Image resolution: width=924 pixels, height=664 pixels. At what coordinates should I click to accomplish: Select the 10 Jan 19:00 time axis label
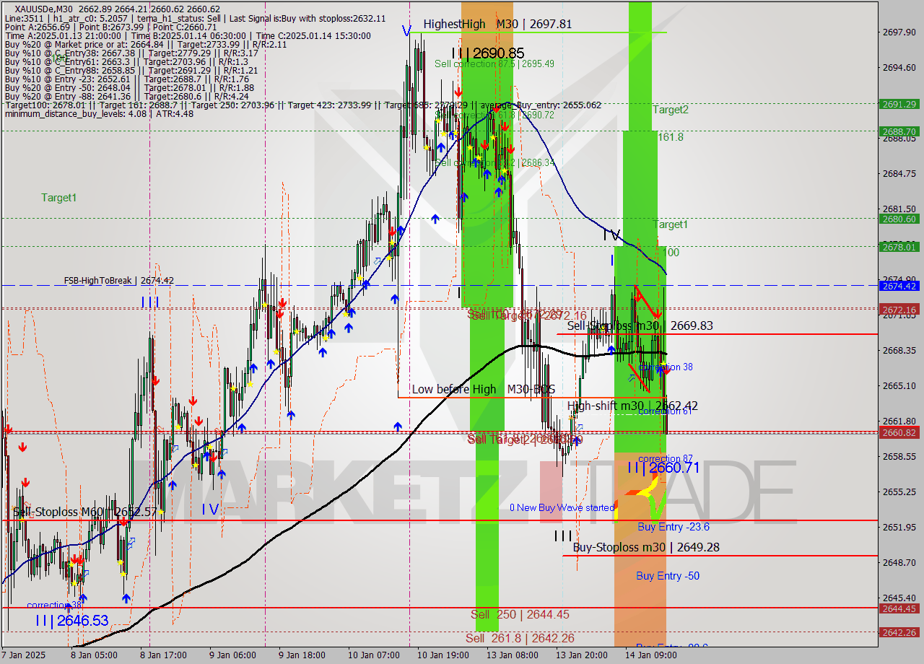coord(443,655)
